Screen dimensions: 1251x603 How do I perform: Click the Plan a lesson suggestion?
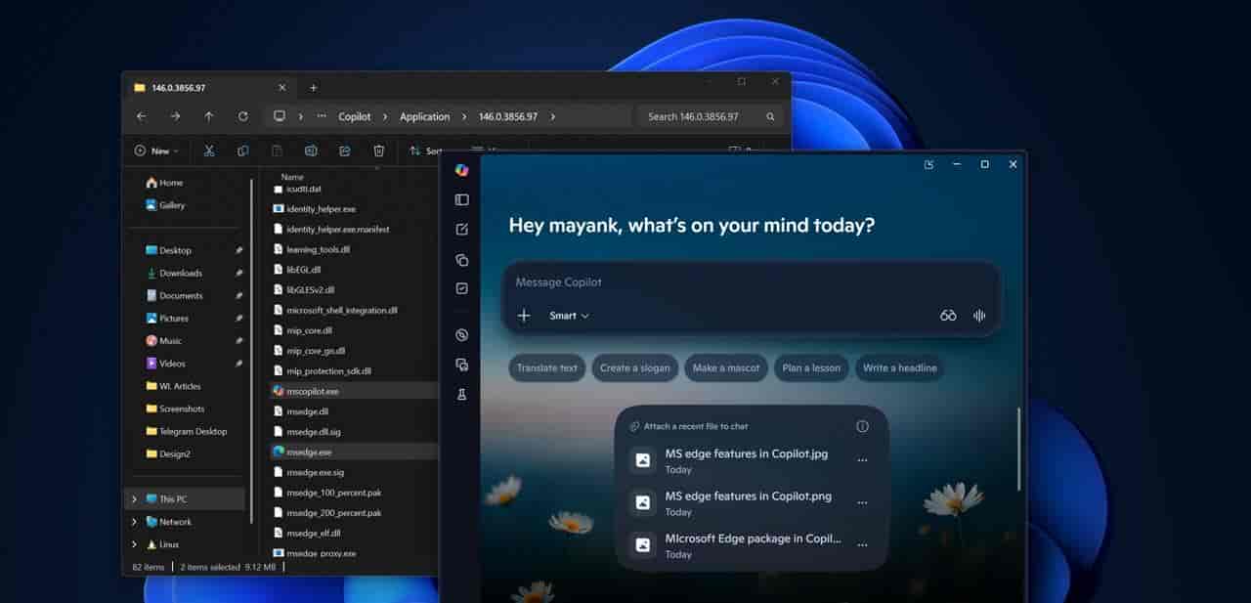pyautogui.click(x=811, y=368)
